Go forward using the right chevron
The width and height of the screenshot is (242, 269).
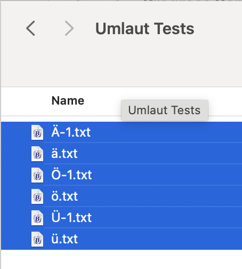click(x=69, y=28)
